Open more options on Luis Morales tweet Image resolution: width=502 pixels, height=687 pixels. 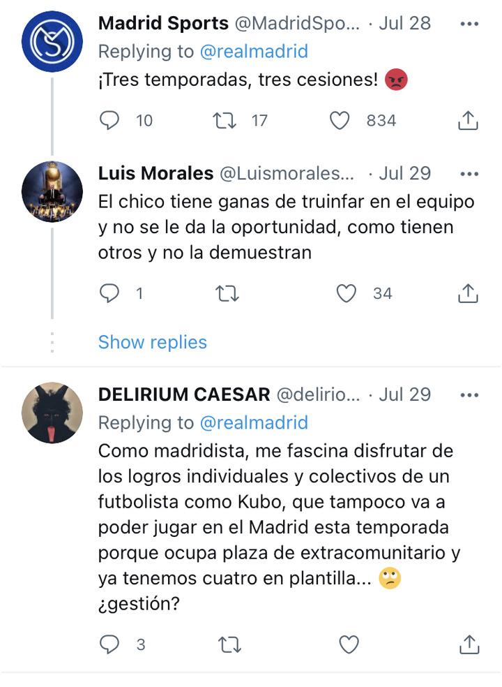pyautogui.click(x=469, y=174)
